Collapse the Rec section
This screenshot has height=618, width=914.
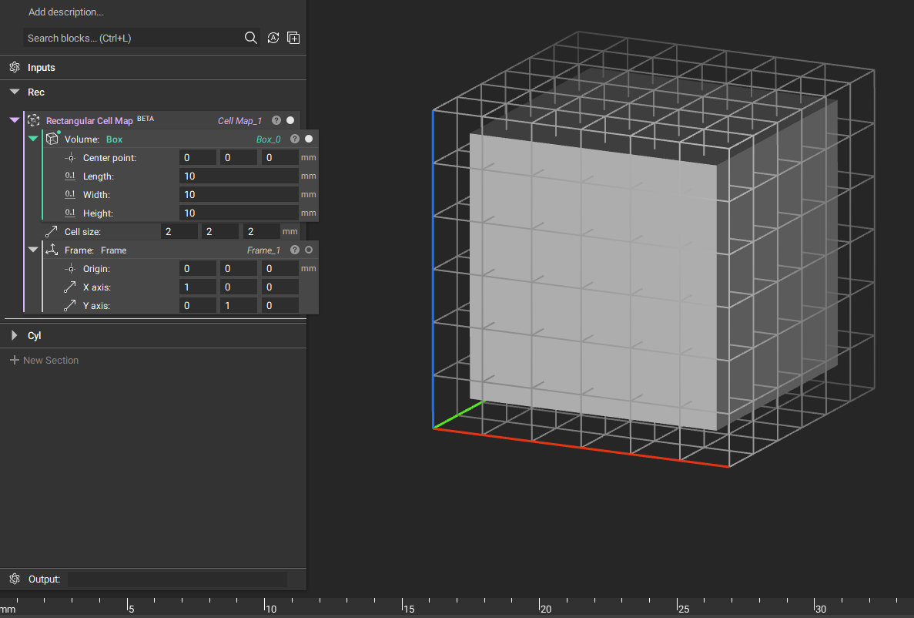[x=15, y=92]
